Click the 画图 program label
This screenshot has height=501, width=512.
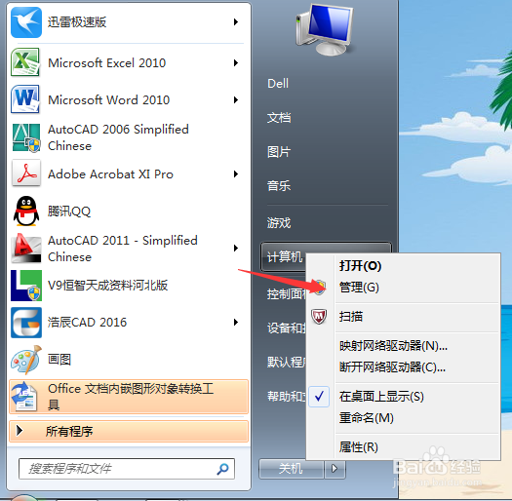(59, 360)
